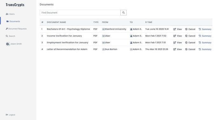View Letter of Recommendation for Adam

(178, 49)
